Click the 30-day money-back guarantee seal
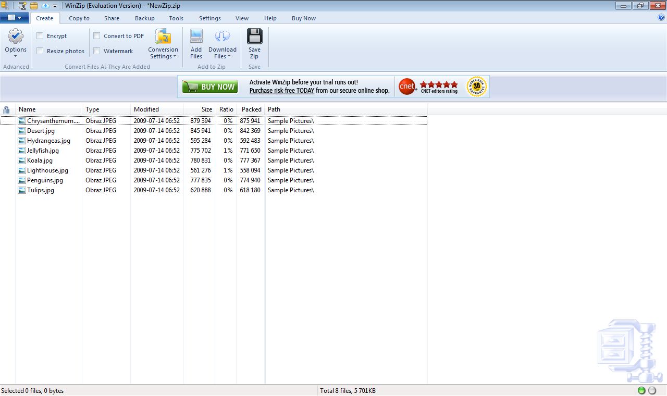 pyautogui.click(x=476, y=86)
